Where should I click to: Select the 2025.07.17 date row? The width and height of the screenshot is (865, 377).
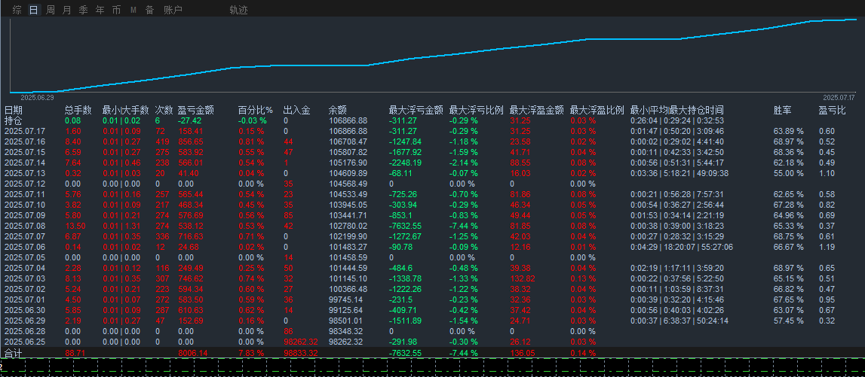(24, 131)
